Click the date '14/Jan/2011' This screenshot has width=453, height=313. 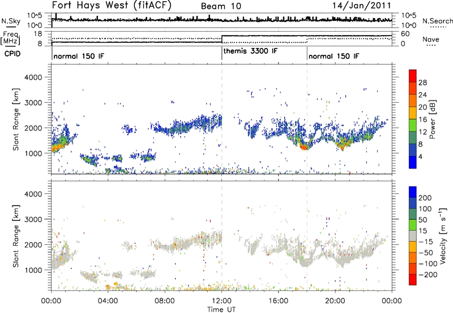[362, 5]
